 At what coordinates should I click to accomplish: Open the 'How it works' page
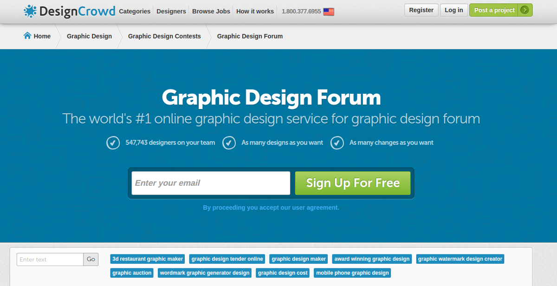pyautogui.click(x=254, y=11)
